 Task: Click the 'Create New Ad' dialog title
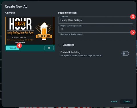[x=16, y=7]
